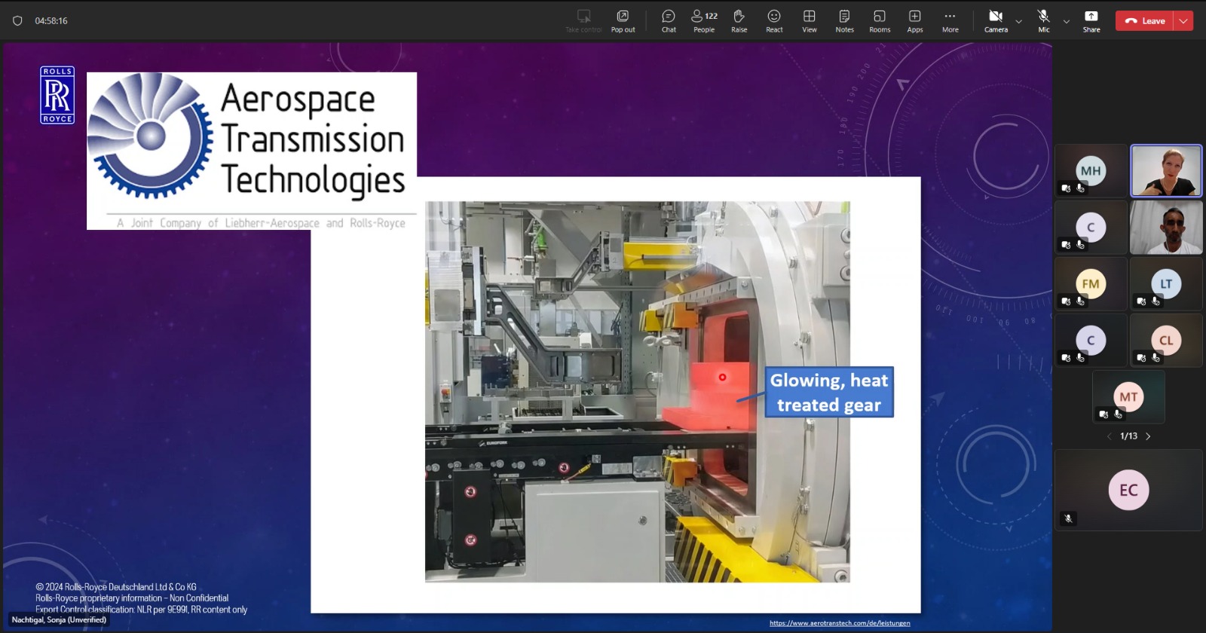Open the Chat panel

point(669,21)
